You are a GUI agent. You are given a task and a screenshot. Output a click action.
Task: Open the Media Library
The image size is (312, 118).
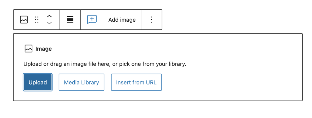coord(81,82)
